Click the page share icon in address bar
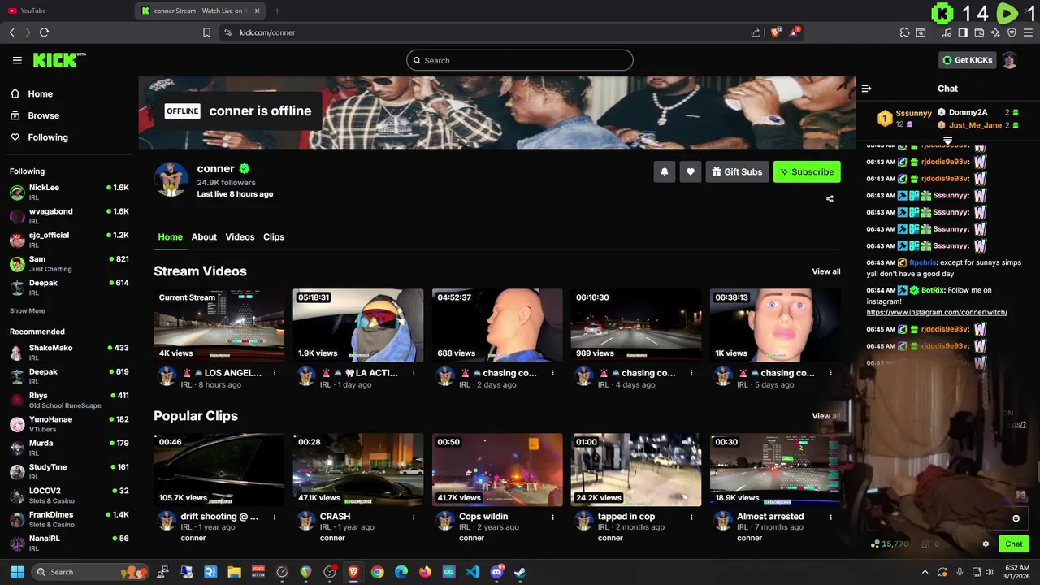 756,32
